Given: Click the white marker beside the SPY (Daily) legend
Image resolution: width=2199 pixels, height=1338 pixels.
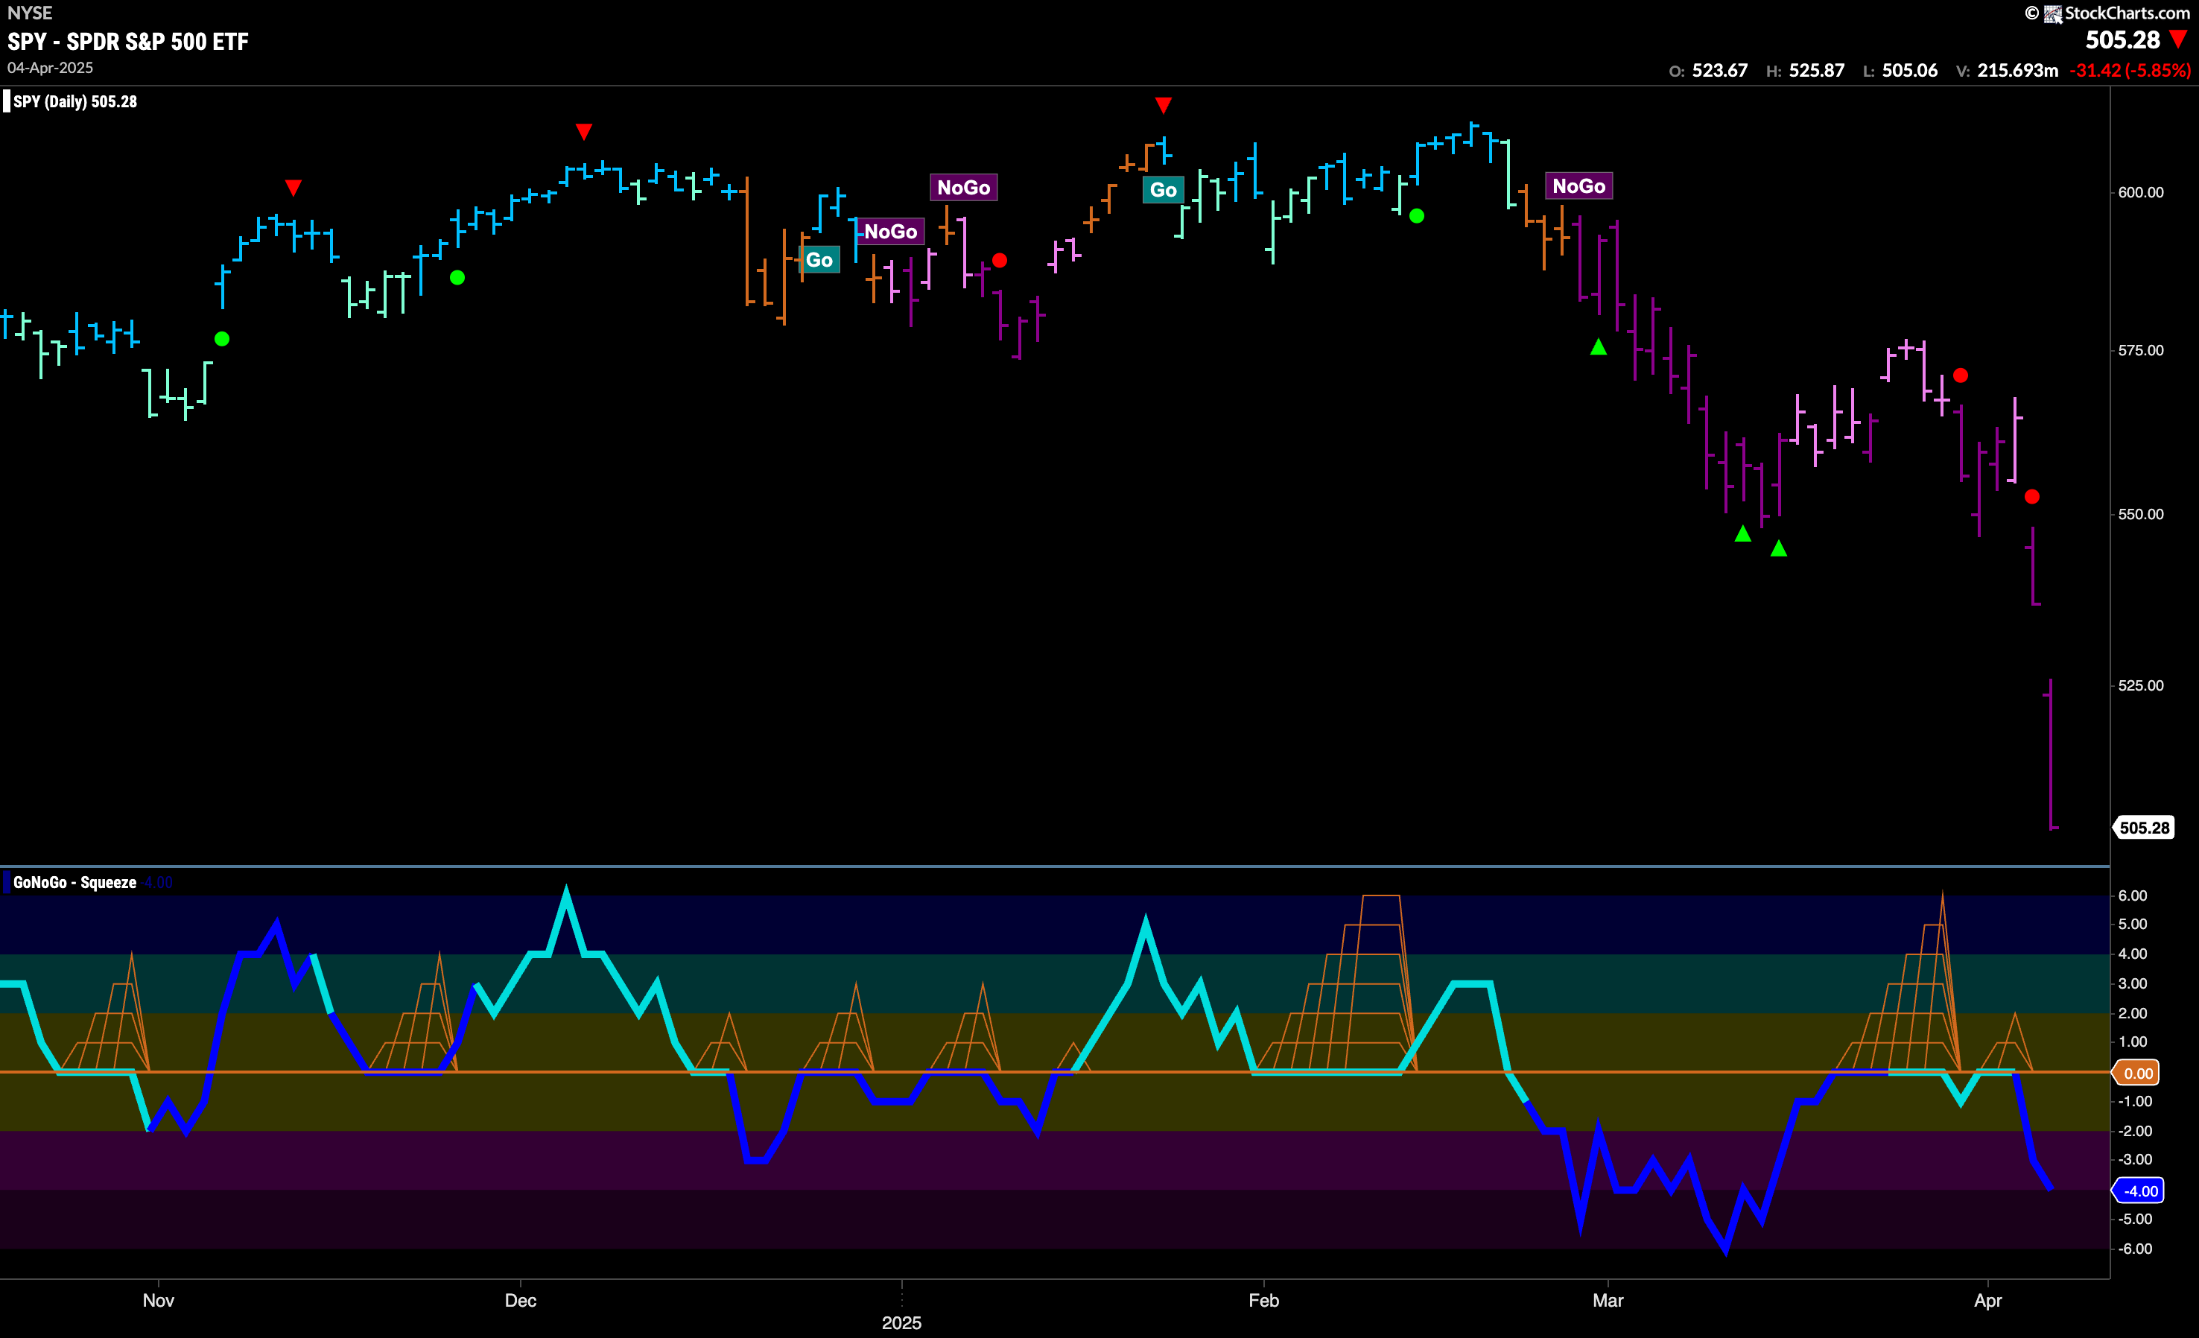Looking at the screenshot, I should 6,101.
